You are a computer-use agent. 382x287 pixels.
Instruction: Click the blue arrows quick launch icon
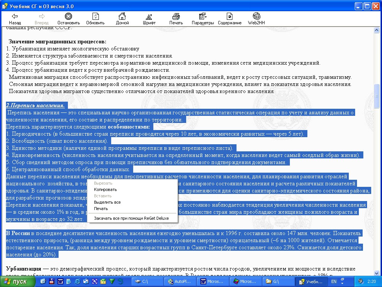(94, 281)
